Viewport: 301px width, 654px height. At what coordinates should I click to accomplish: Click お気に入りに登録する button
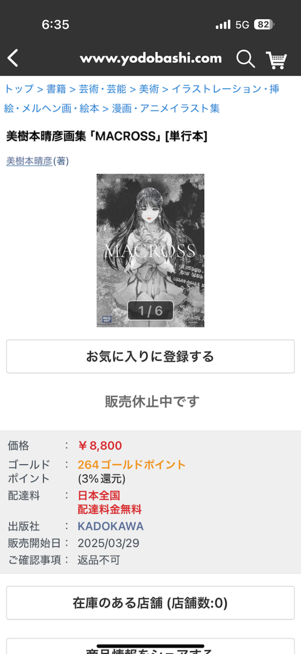tap(150, 356)
